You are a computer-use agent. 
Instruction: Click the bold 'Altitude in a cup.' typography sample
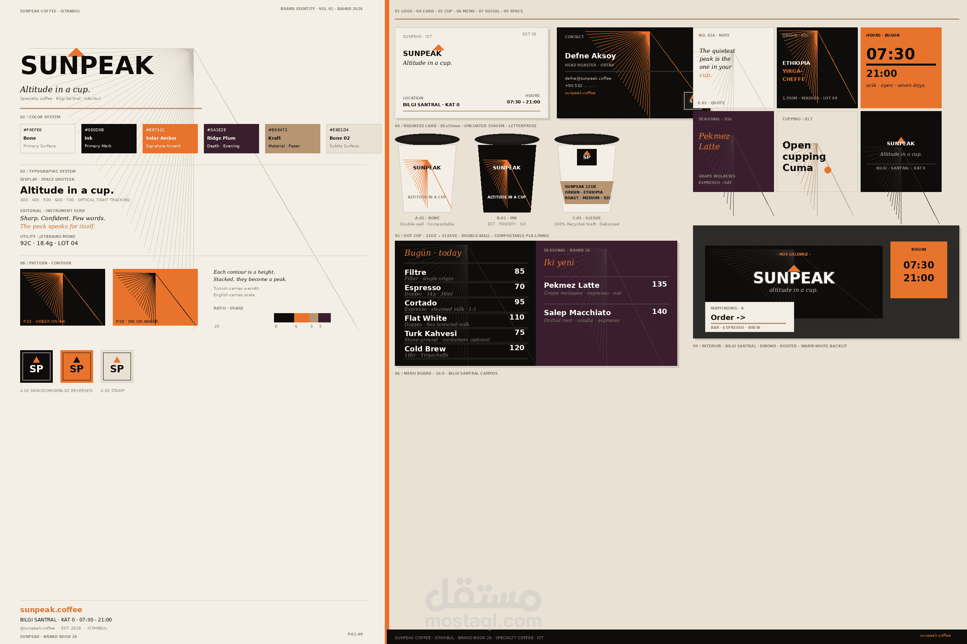coord(67,190)
